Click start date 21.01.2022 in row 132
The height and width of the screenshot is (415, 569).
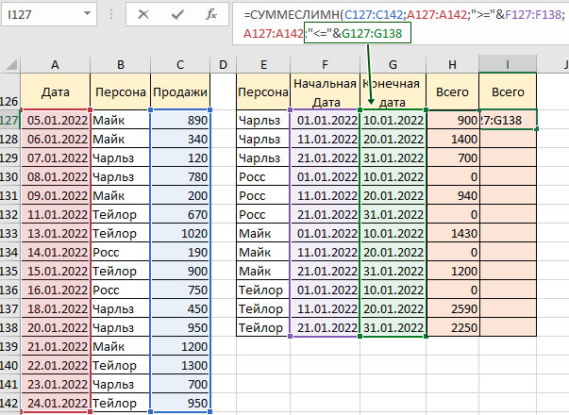click(x=326, y=215)
